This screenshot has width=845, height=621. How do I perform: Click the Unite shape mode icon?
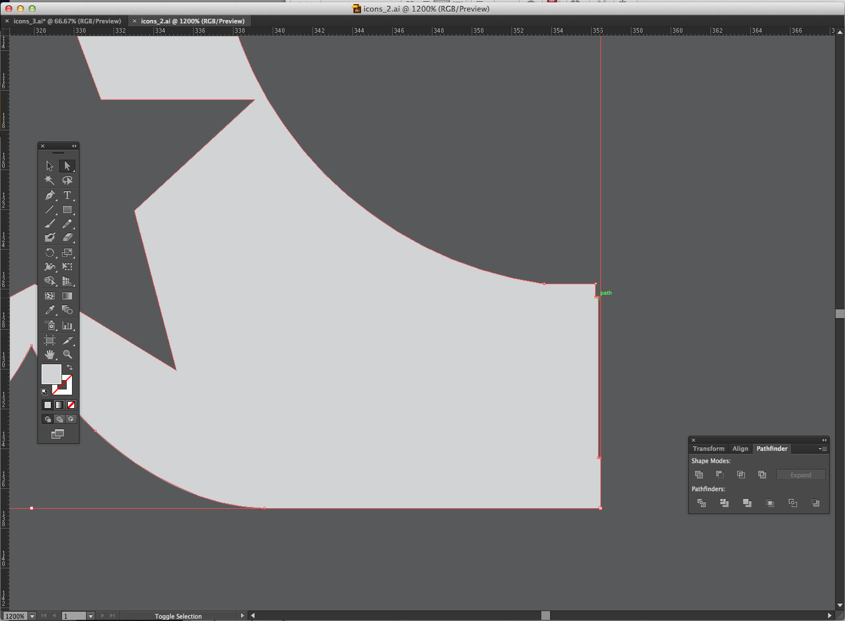(699, 475)
